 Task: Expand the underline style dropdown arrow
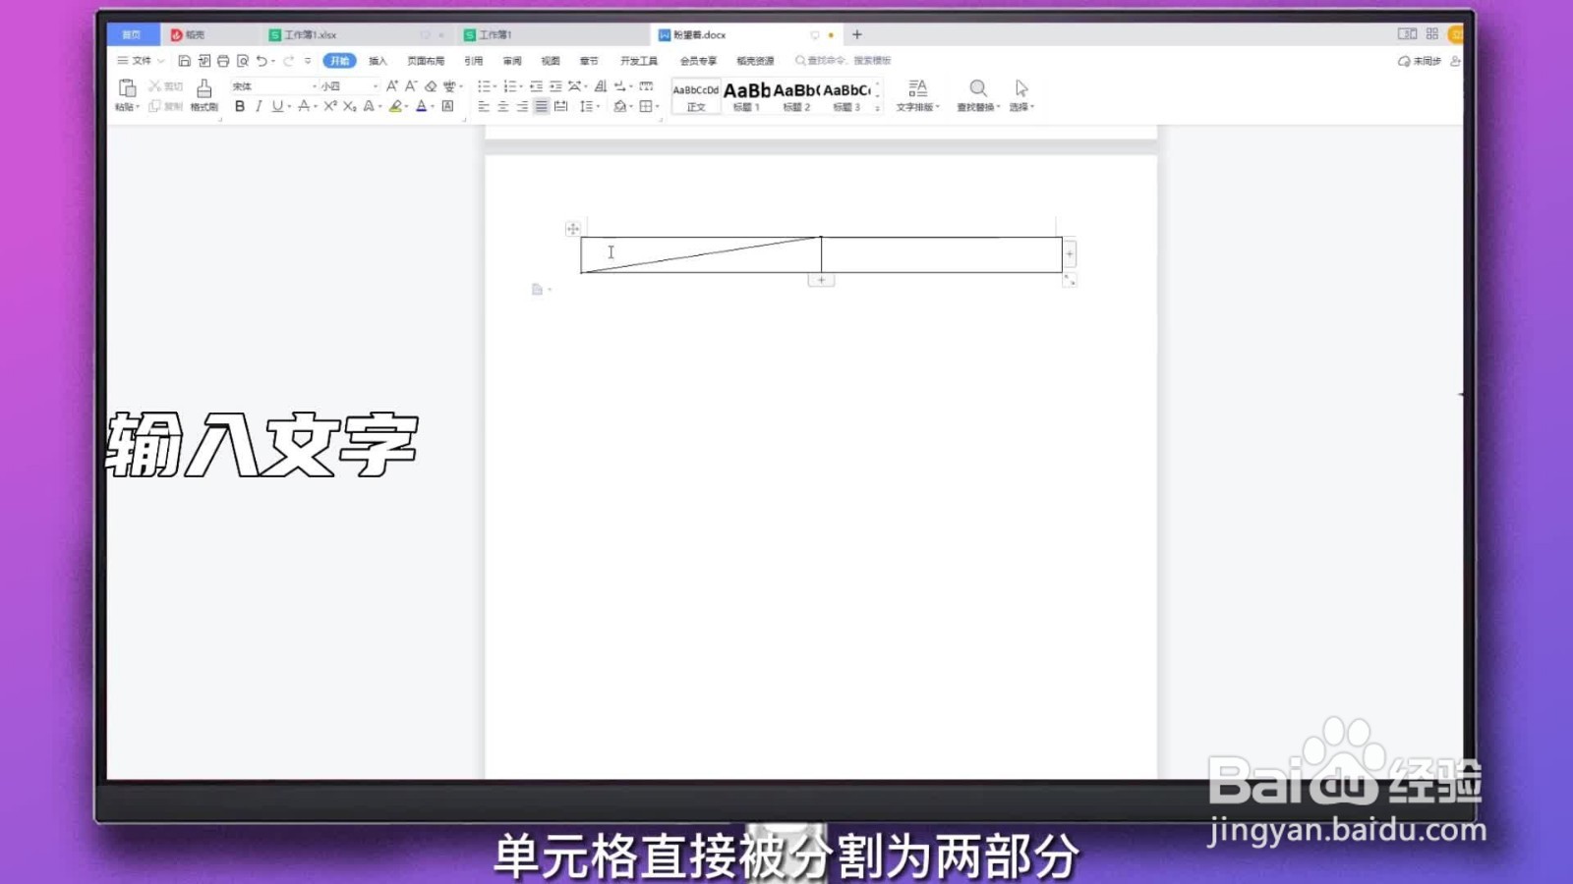click(289, 106)
